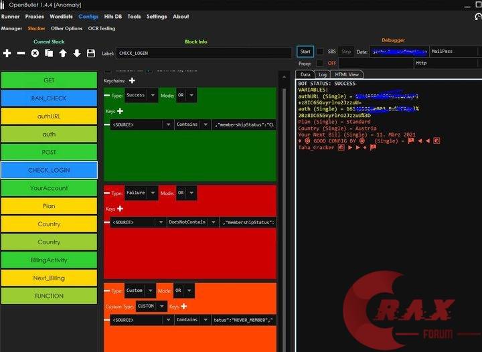Screen dimensions: 482x352
Task: Select the FUNCTION block in stack
Action: 49,296
